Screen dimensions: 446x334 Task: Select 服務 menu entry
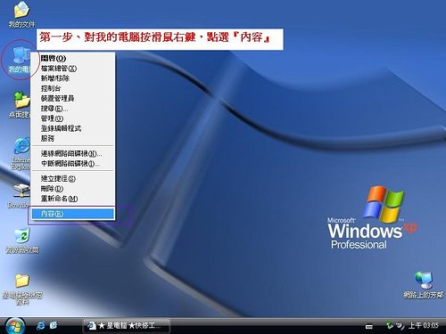[x=72, y=138]
